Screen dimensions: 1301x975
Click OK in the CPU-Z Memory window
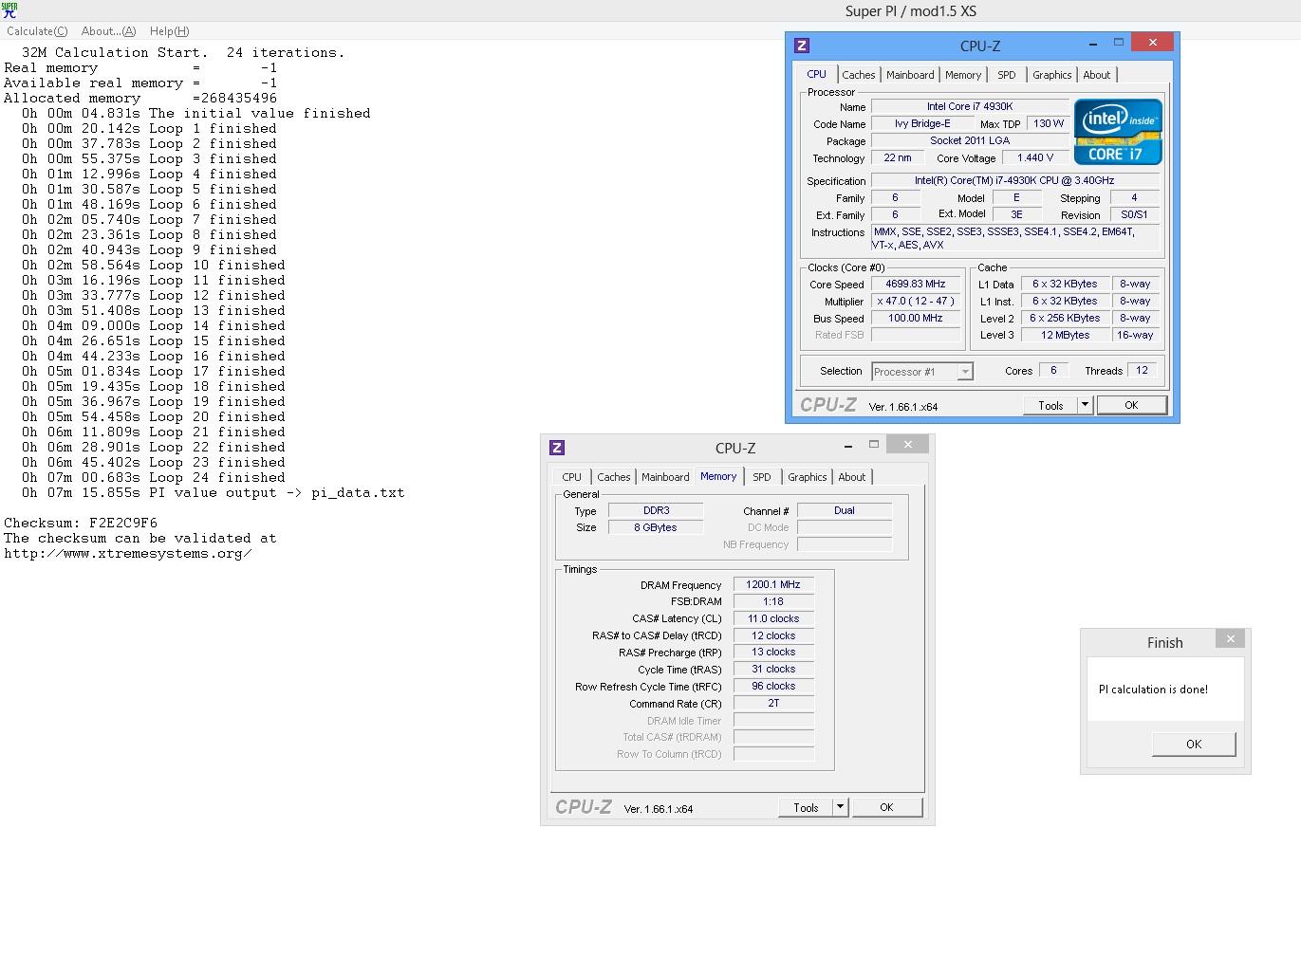pyautogui.click(x=886, y=807)
